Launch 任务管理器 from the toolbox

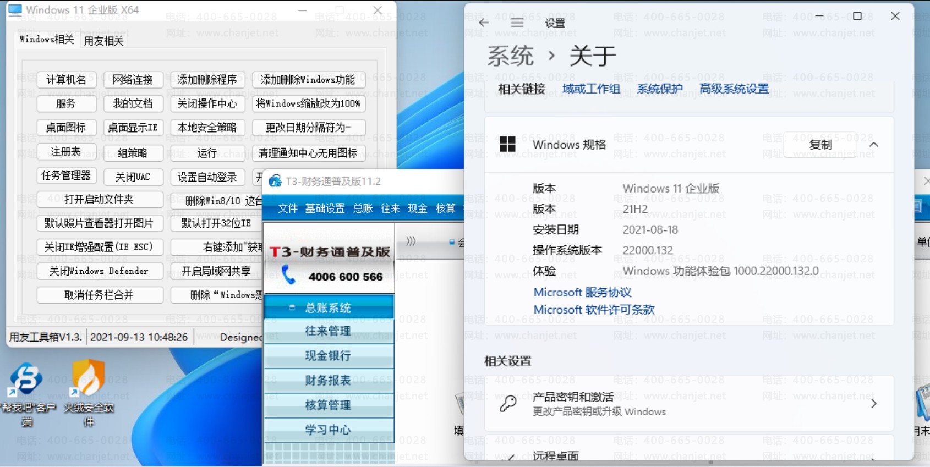click(67, 175)
